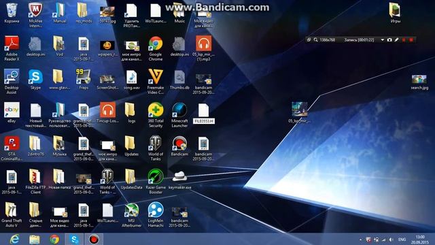Open the Recycle Bin (Корзина) icon
The image size is (435, 245).
pyautogui.click(x=12, y=13)
